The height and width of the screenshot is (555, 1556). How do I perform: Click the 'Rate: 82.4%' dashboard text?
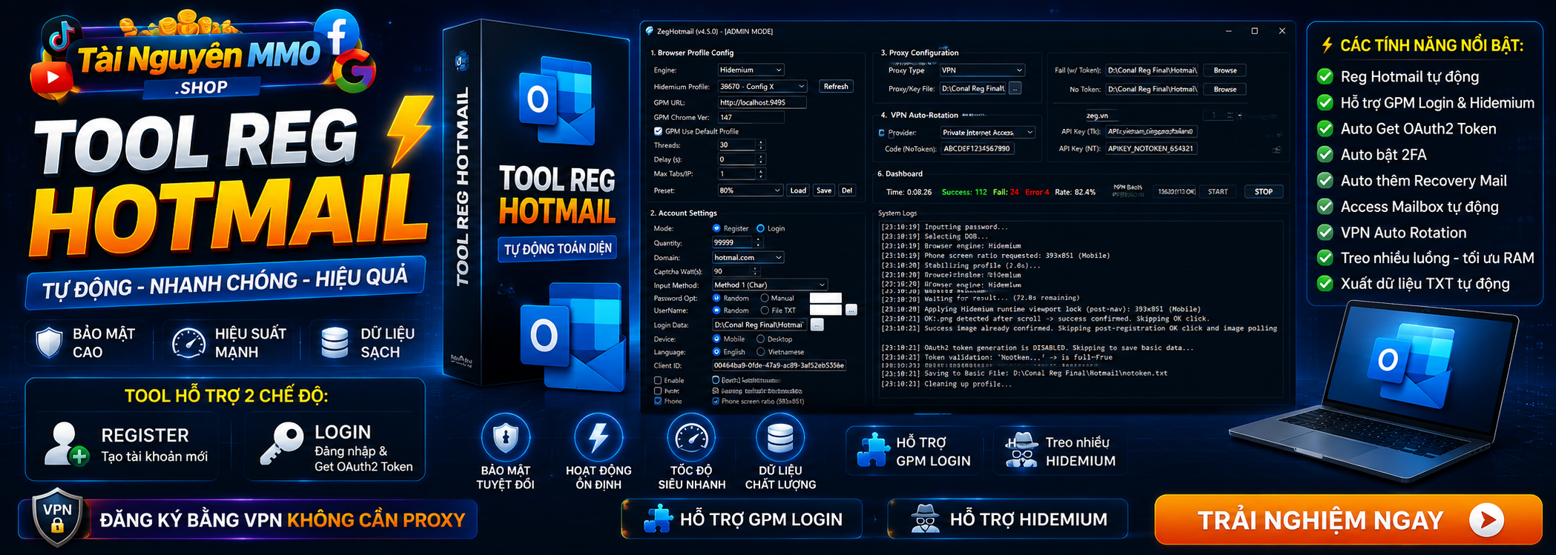(x=1075, y=192)
